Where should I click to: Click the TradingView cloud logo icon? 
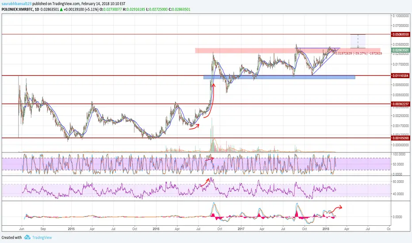coord(27,237)
